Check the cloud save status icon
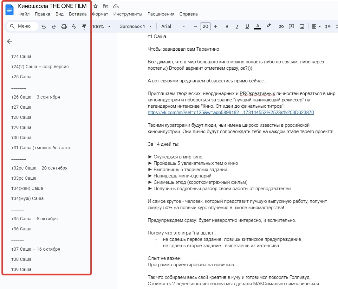The image size is (338, 289). 116,6
